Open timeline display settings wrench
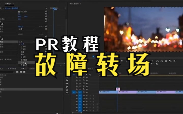 click(90, 74)
